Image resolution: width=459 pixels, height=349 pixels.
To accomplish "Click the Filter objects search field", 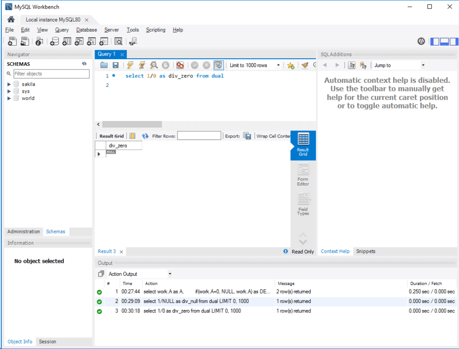I will pyautogui.click(x=52, y=74).
